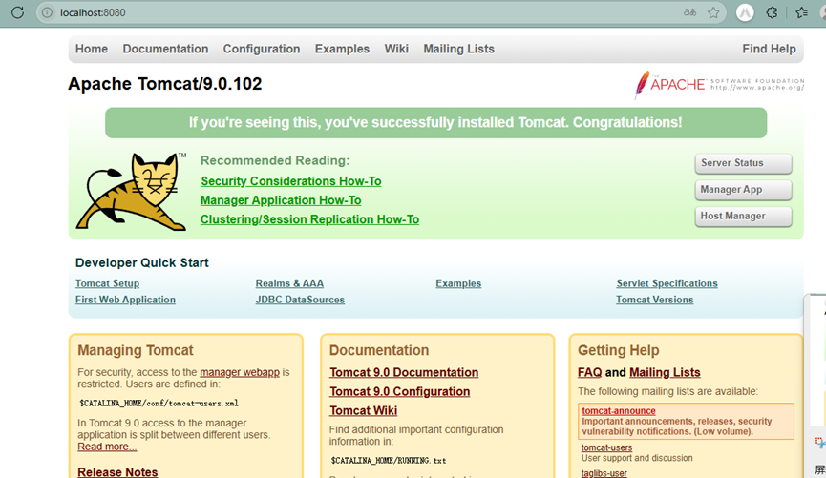
Task: Open Wiki from the navigation bar
Action: [396, 49]
